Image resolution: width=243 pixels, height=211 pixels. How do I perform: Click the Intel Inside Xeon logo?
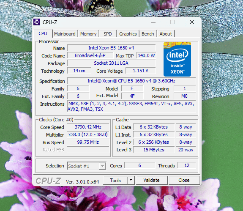coord(177,59)
